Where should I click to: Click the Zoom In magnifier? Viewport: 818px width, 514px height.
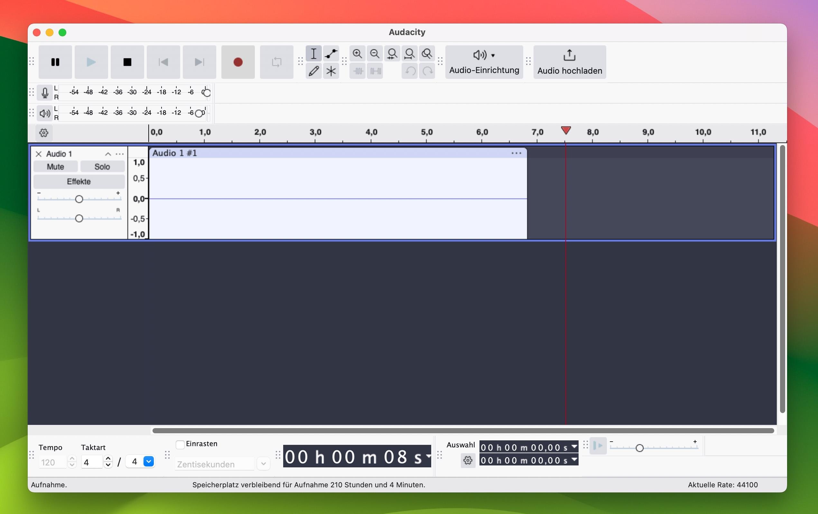pyautogui.click(x=358, y=54)
